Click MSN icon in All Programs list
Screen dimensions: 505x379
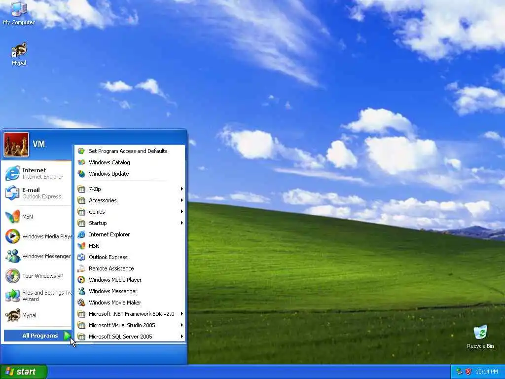point(81,246)
